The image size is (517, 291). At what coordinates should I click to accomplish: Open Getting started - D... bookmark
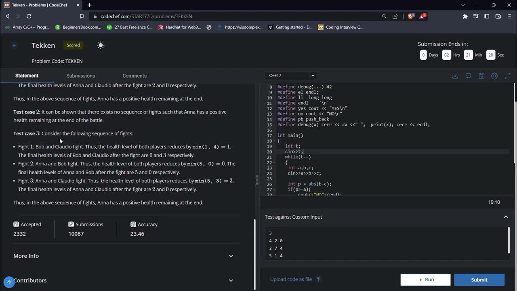(x=290, y=27)
